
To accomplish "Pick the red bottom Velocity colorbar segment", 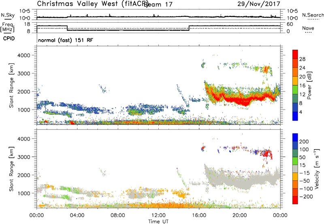I will [295, 200].
